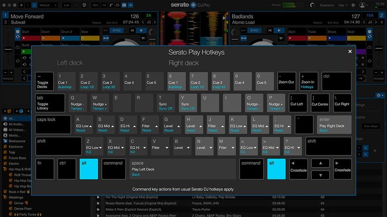Image resolution: width=387 pixels, height=217 pixels.
Task: Shift key down on Badlands deck
Action: click(364, 22)
